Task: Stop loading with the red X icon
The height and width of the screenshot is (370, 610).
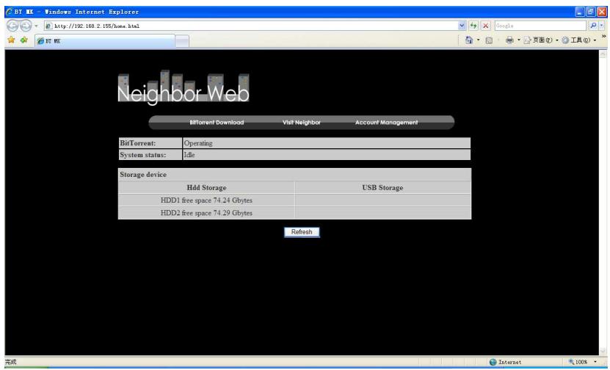Action: coord(485,26)
